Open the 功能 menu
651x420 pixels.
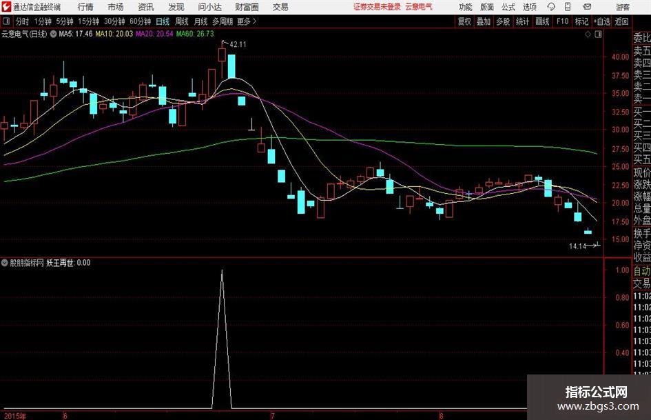coord(466,7)
